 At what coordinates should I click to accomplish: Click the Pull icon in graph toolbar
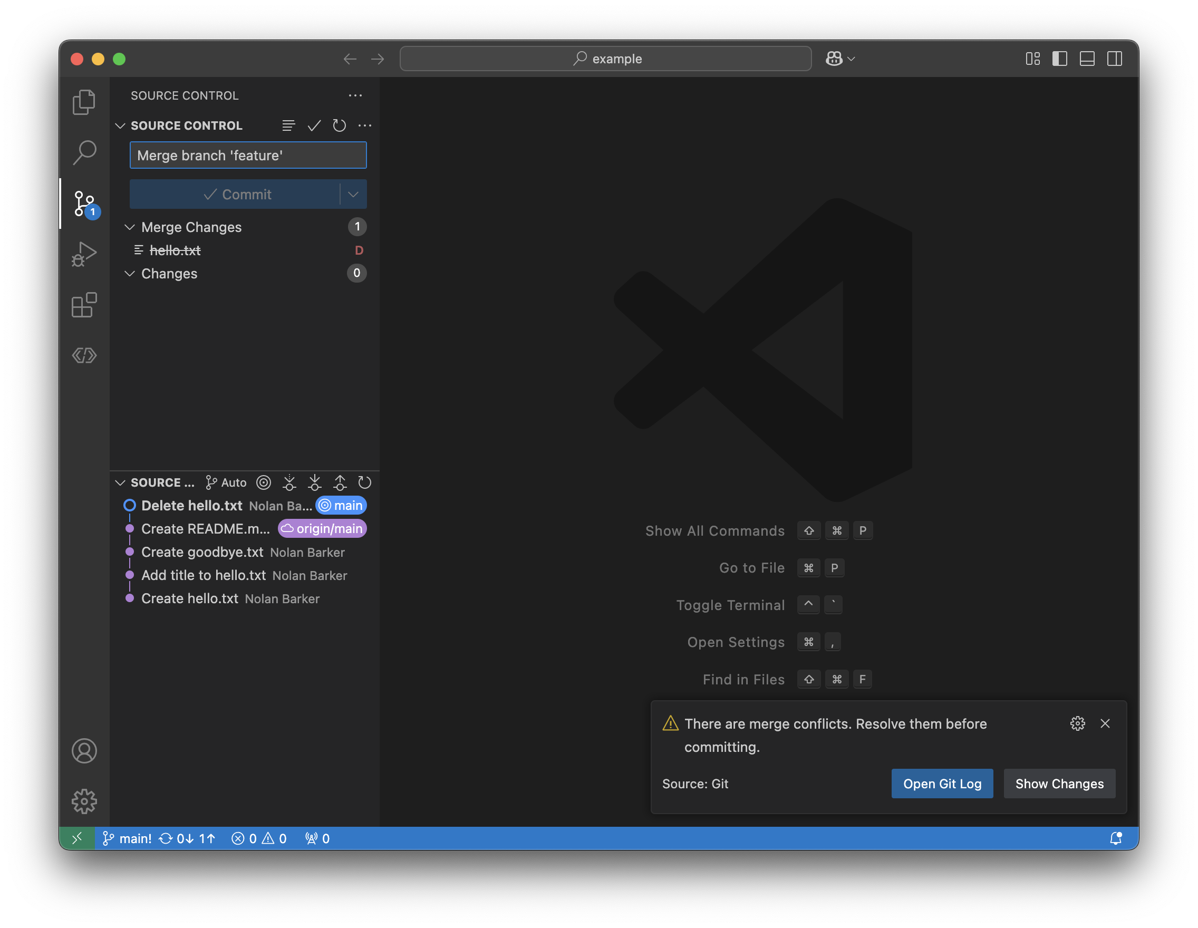pyautogui.click(x=314, y=482)
